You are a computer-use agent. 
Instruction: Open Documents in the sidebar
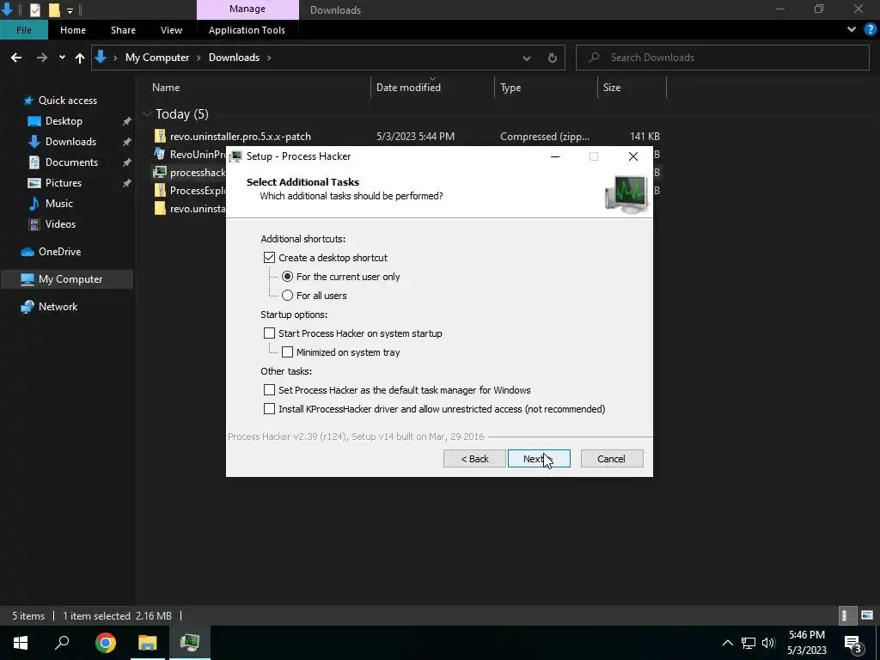pos(71,162)
